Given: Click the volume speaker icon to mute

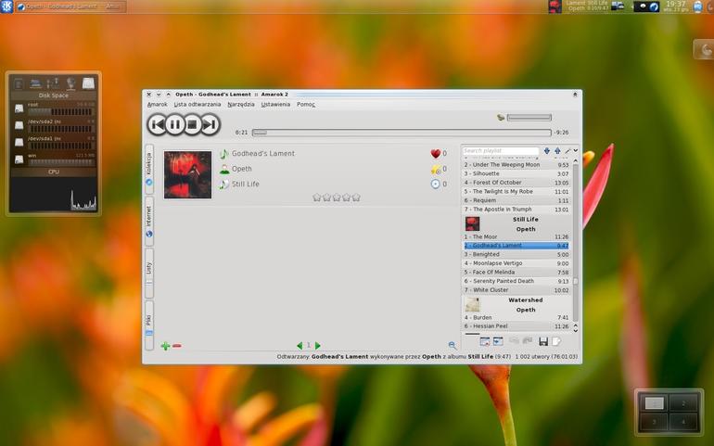Looking at the screenshot, I should click(501, 118).
